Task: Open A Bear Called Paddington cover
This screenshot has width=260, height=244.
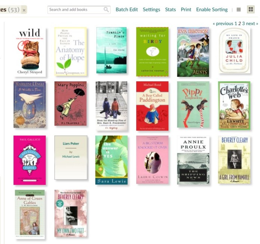Action: [x=152, y=106]
